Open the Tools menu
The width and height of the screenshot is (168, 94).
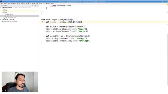[41, 3]
